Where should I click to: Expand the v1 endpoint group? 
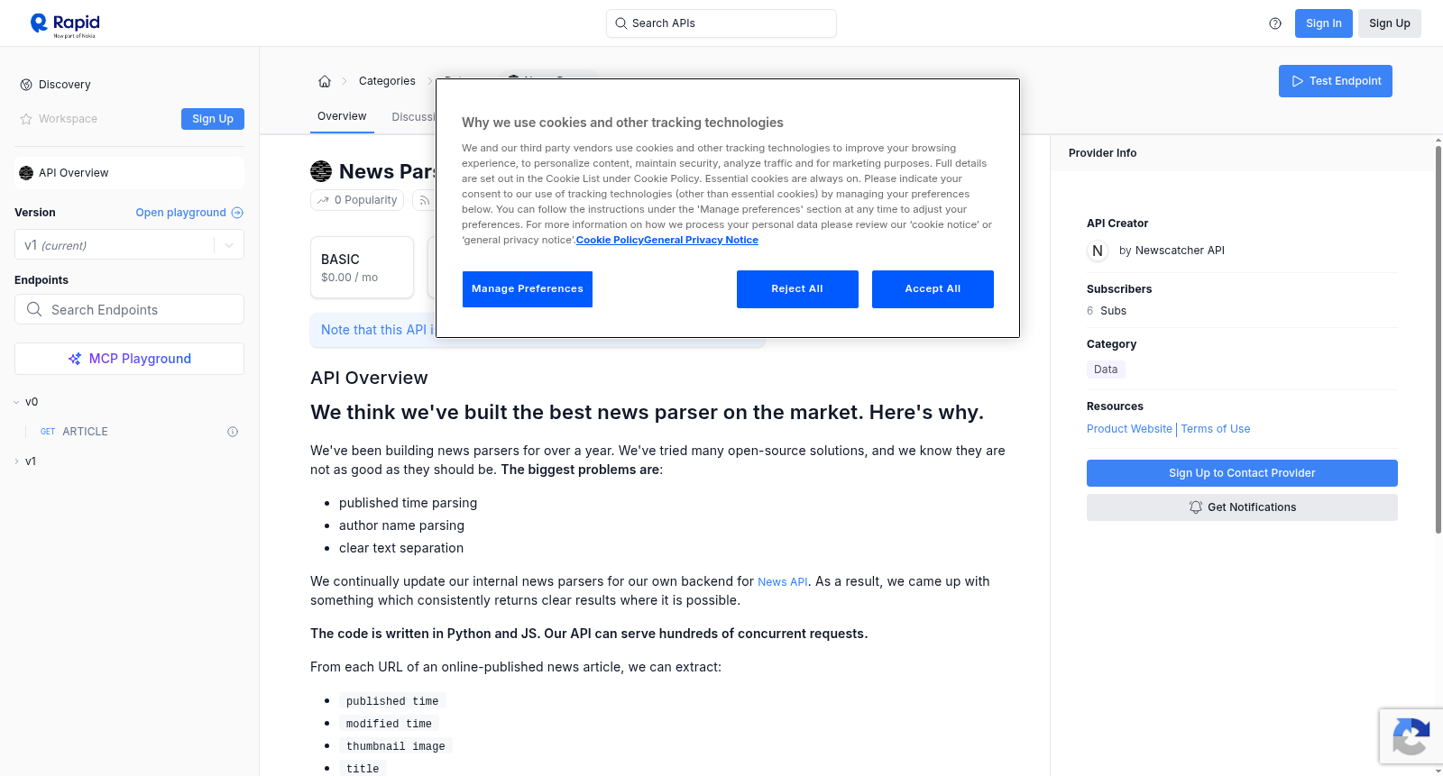[16, 461]
